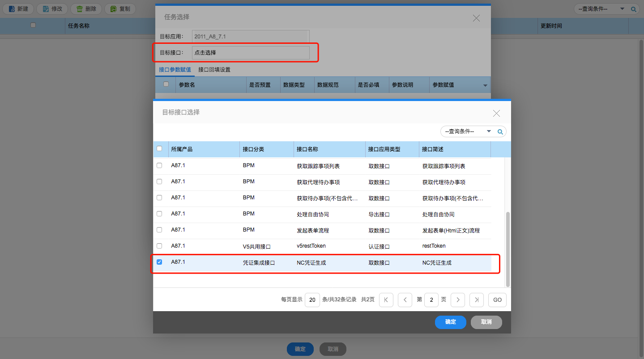Screen dimensions: 644x359
Task: Click the 复制 toolbar button
Action: click(120, 9)
